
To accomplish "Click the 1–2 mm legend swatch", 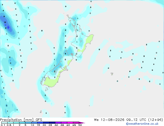I will pyautogui.click(x=16, y=123).
